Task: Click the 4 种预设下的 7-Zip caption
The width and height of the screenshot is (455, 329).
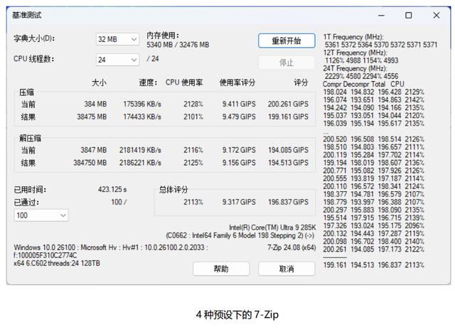Action: click(x=237, y=315)
